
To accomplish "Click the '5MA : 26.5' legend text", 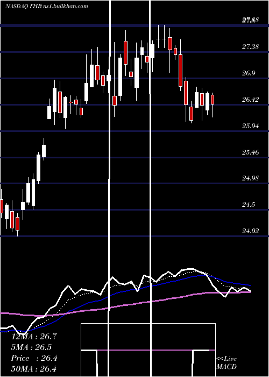I will [x=31, y=347].
